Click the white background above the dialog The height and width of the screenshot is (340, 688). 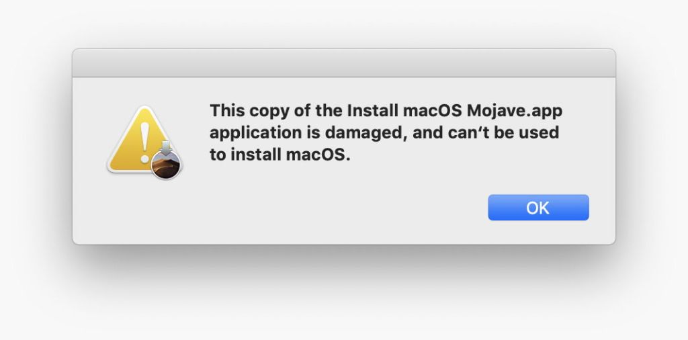pyautogui.click(x=343, y=24)
